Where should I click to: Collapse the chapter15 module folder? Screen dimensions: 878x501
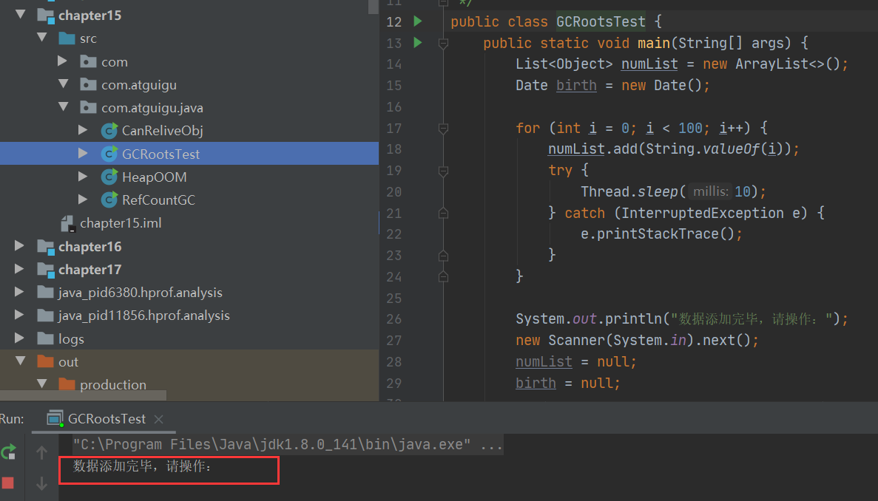(x=21, y=15)
